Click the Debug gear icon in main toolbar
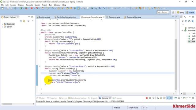Screen dimensions: 196x110 point(15,8)
